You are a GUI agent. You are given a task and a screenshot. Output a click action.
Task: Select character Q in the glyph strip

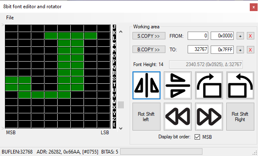pos(114,67)
